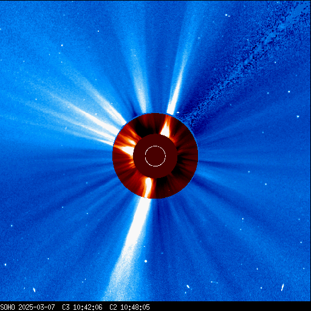The image size is (311, 311).
Task: Click the dark red occulter disk edge
Action: pos(155,156)
